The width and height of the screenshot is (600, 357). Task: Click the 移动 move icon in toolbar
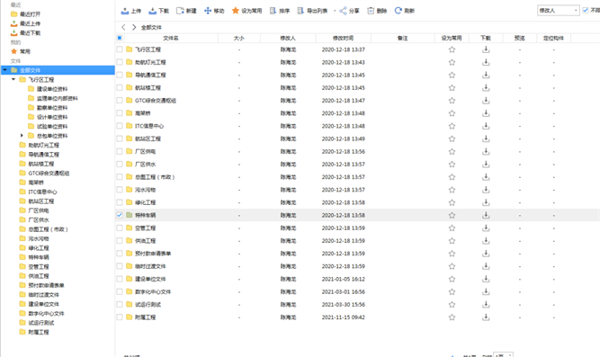(208, 11)
